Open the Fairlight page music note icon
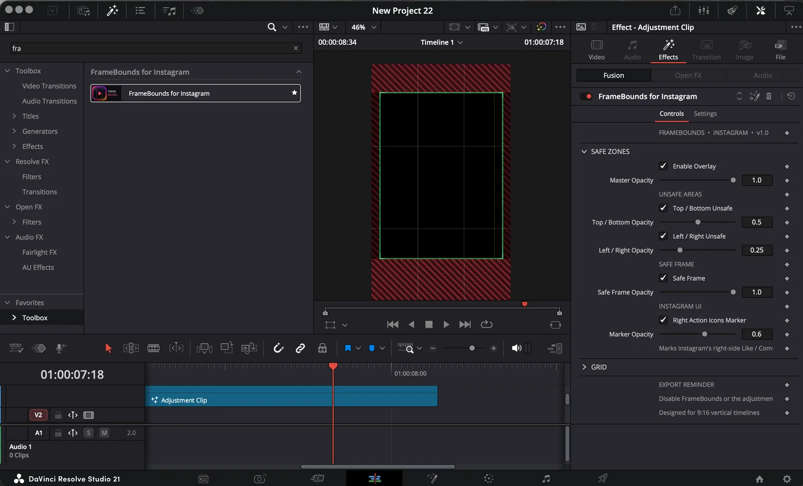This screenshot has width=803, height=486. pyautogui.click(x=546, y=479)
